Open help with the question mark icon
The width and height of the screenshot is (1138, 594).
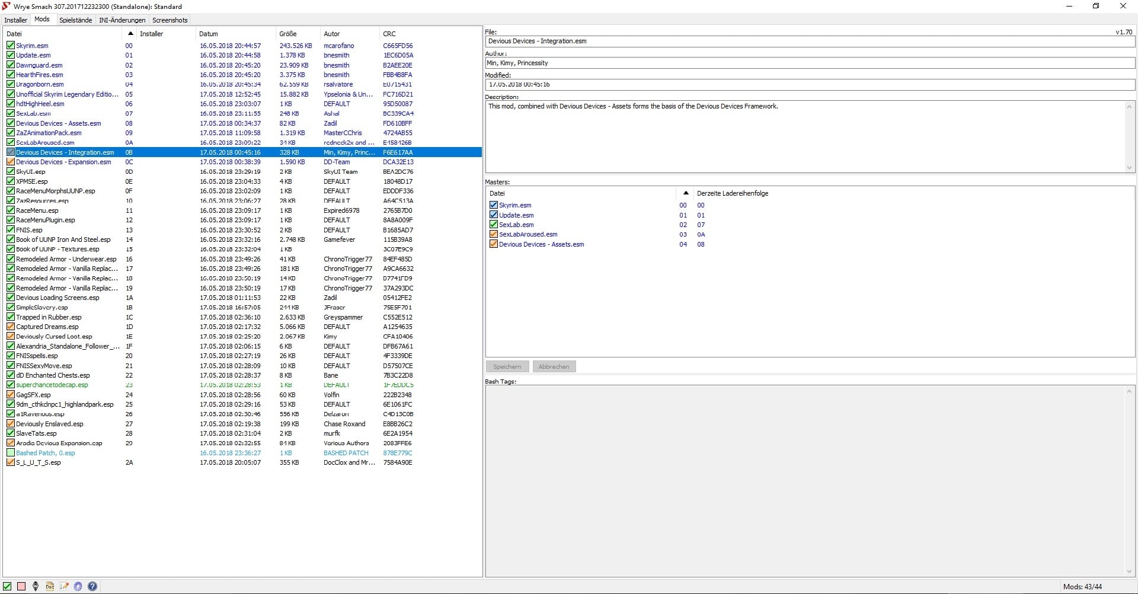(92, 586)
